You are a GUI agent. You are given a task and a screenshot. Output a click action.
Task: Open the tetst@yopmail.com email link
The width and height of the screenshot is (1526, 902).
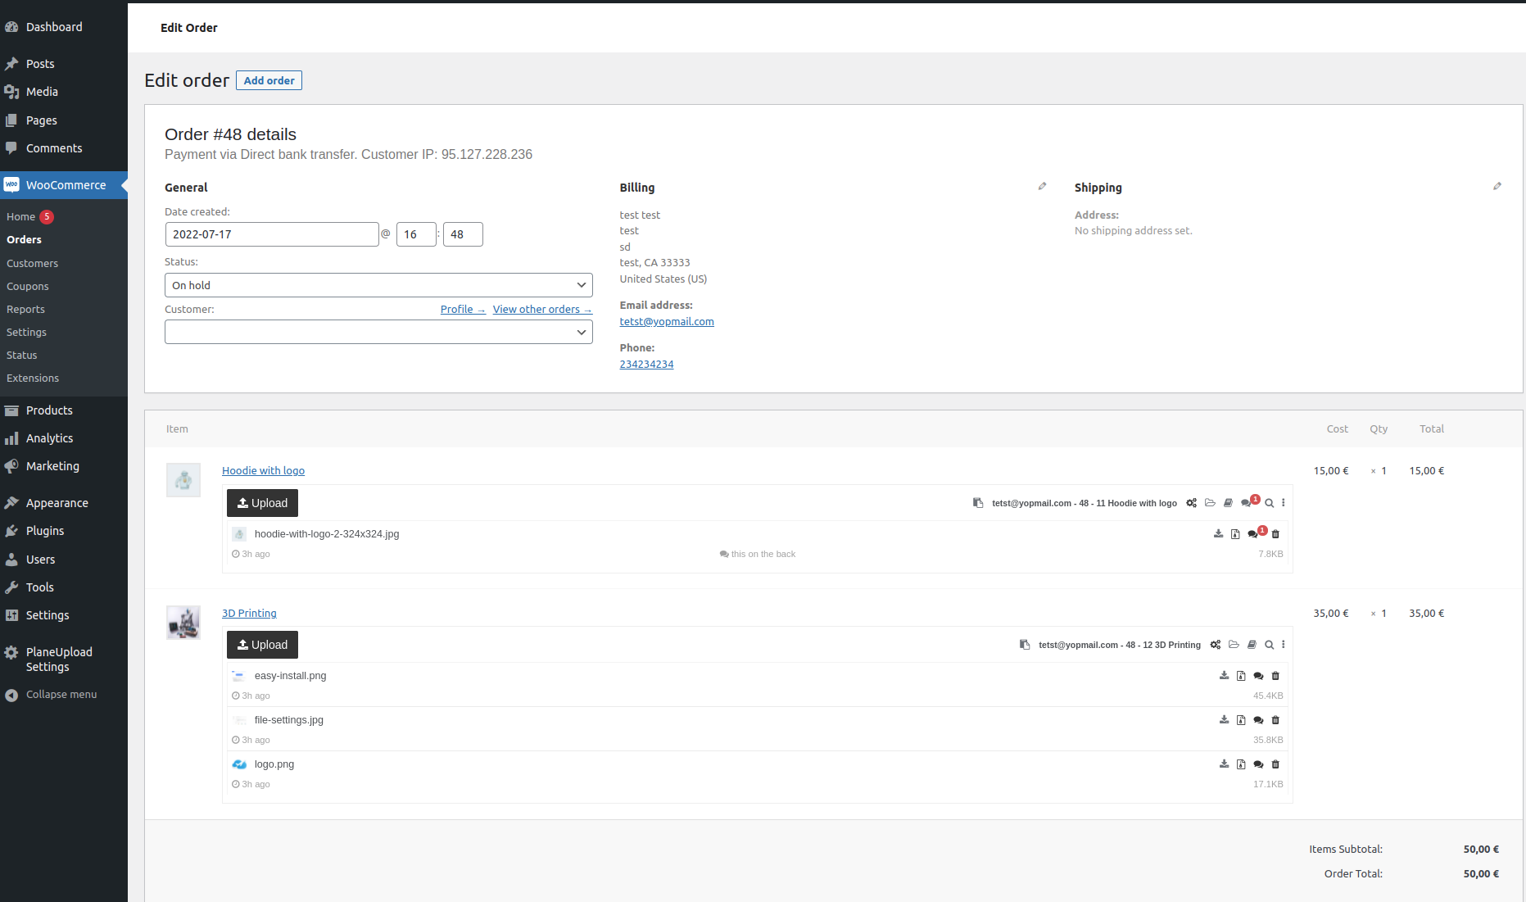pyautogui.click(x=666, y=322)
